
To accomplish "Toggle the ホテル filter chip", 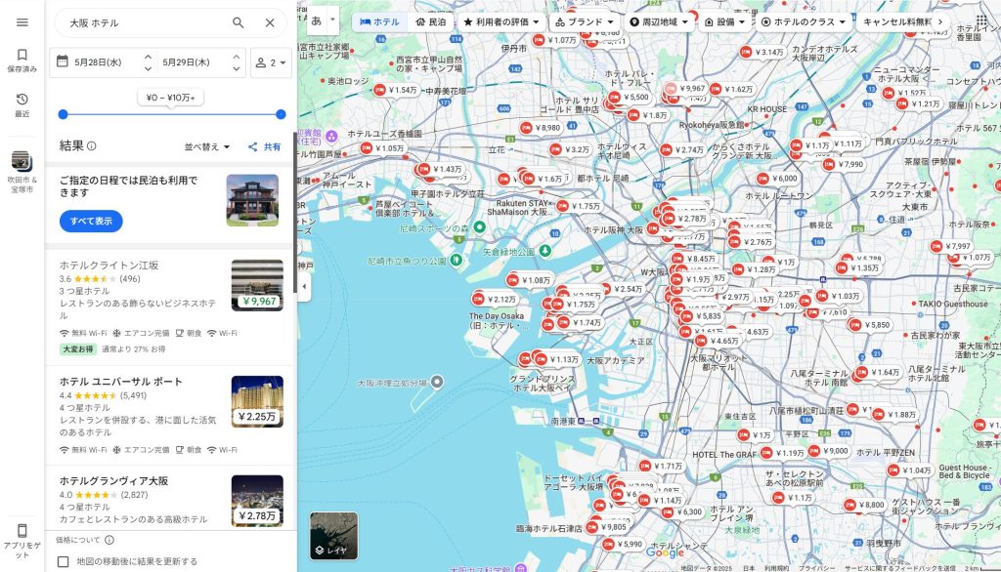I will [x=379, y=21].
